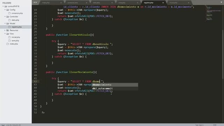Screen dimensions: 224x126
Task: Click line number 27 in the gutter
Action: 35,35
